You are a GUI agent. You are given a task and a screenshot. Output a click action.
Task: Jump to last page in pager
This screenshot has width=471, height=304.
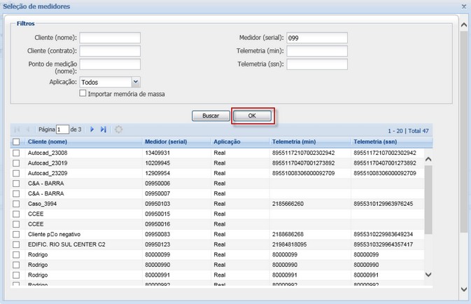[104, 130]
